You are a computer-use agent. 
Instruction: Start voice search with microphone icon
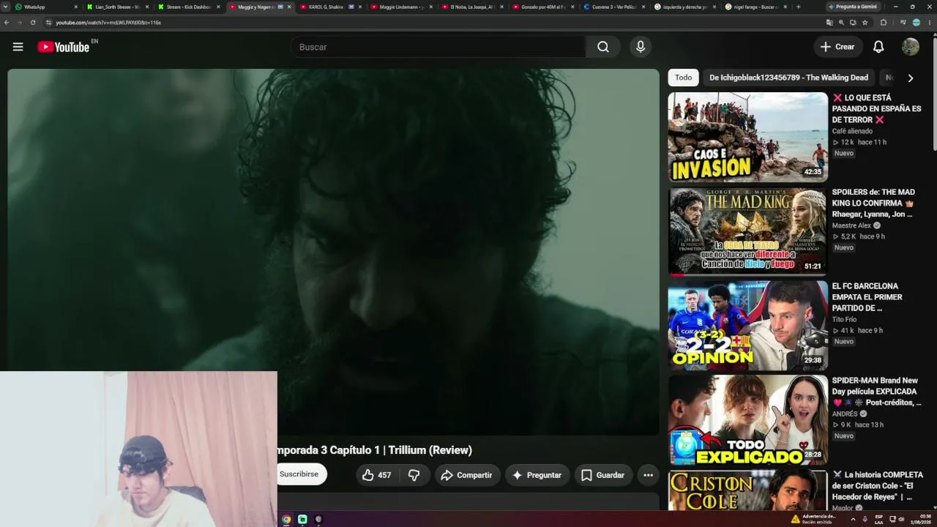641,47
